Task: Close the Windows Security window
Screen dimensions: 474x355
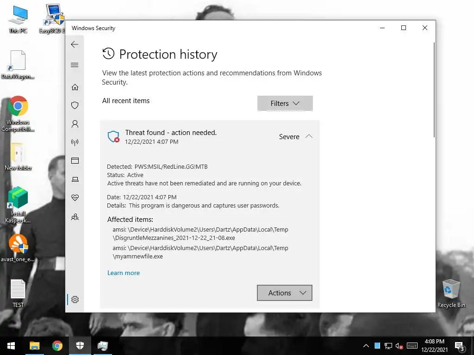Action: [x=425, y=28]
